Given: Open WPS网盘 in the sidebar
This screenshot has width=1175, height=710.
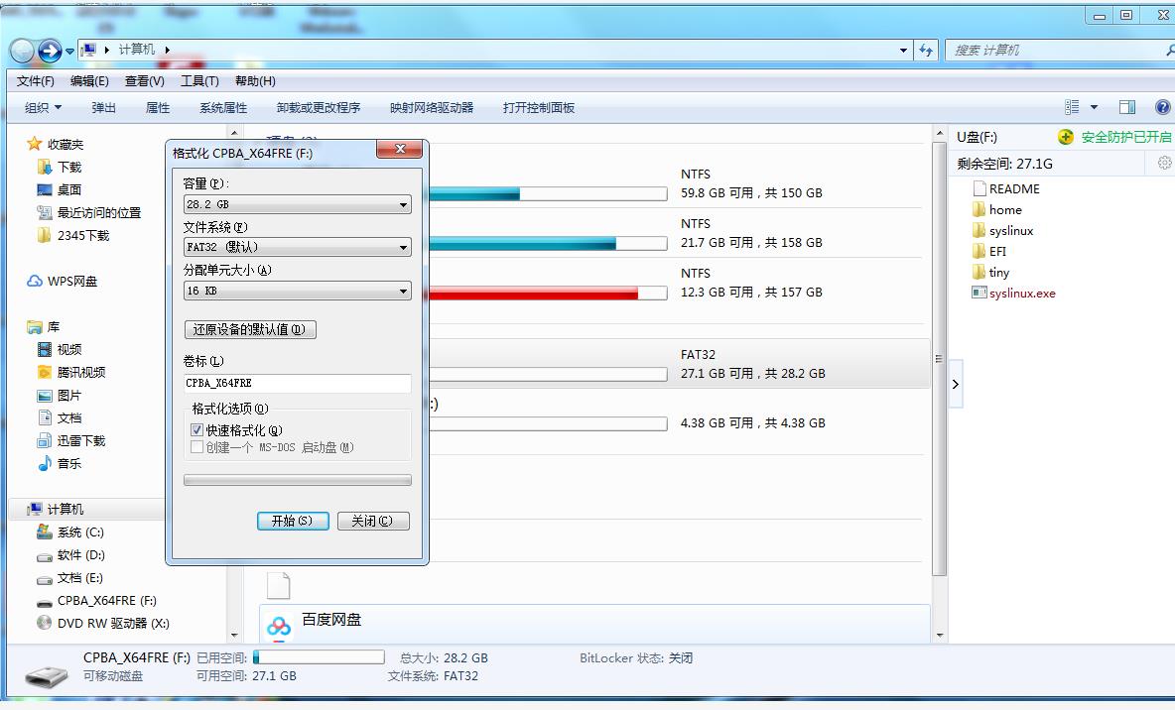Looking at the screenshot, I should tap(72, 281).
